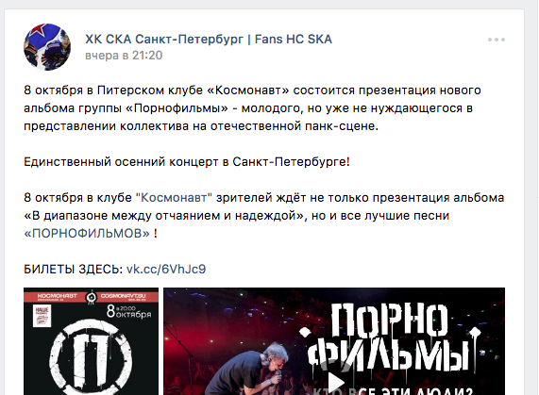
Task: Click the opening paragraph about the album presentation
Action: 252,108
